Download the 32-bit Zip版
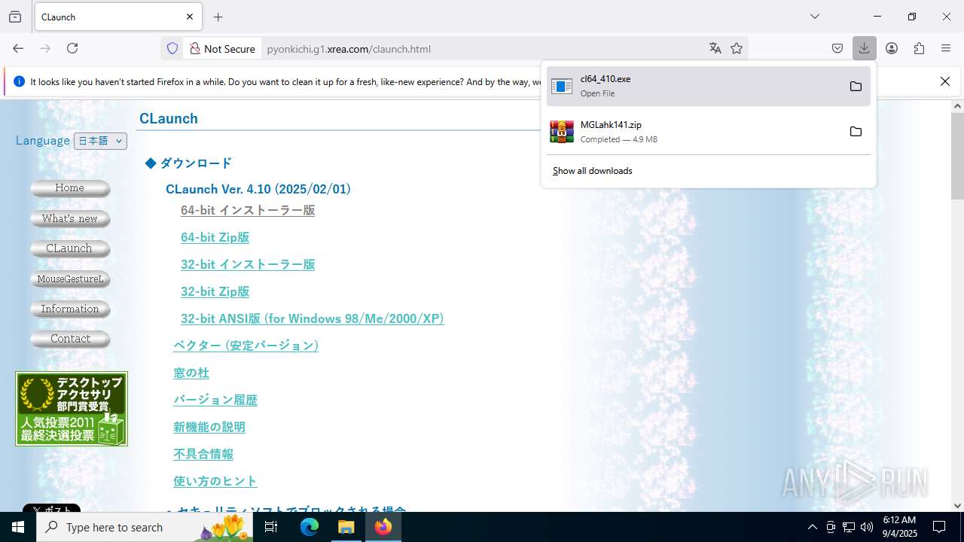The width and height of the screenshot is (964, 542). click(215, 291)
